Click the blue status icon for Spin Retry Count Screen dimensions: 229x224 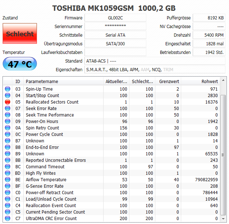8,128
